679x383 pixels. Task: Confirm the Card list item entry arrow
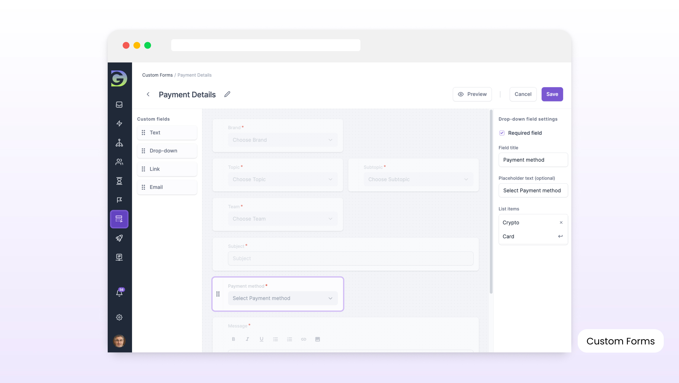click(560, 236)
